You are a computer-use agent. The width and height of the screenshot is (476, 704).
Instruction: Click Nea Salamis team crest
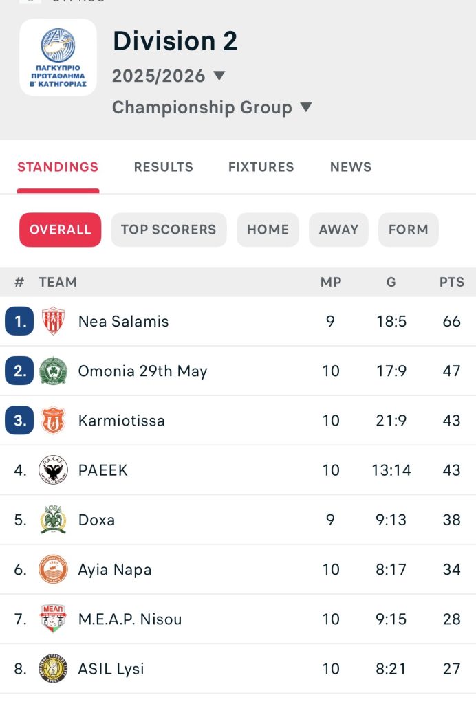[x=53, y=321]
